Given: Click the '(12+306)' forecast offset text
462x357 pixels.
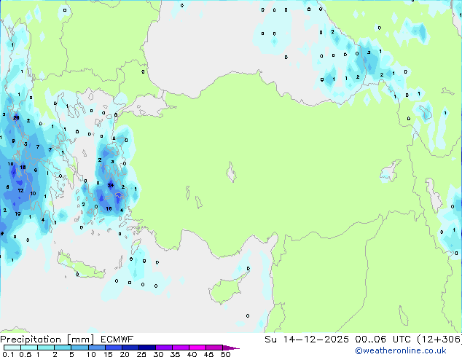Looking at the screenshot, I should click(x=439, y=340).
